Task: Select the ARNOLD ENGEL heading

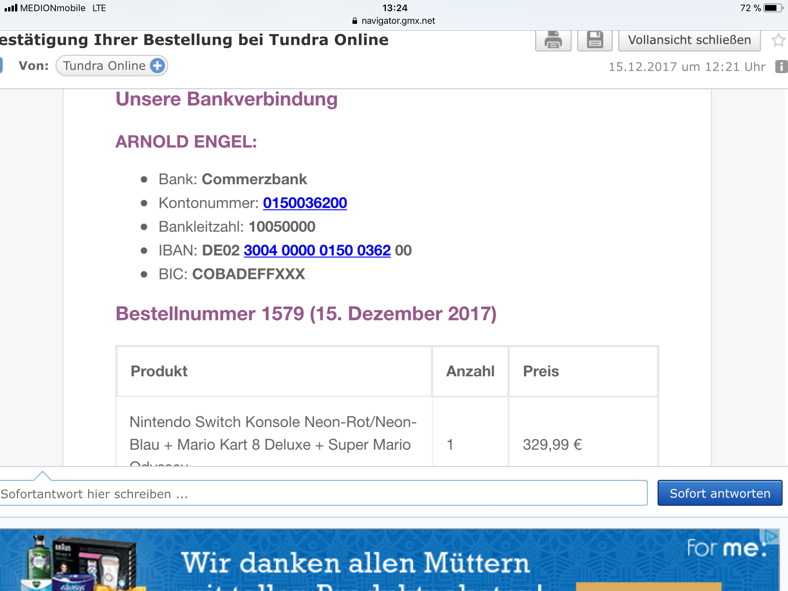Action: (186, 142)
